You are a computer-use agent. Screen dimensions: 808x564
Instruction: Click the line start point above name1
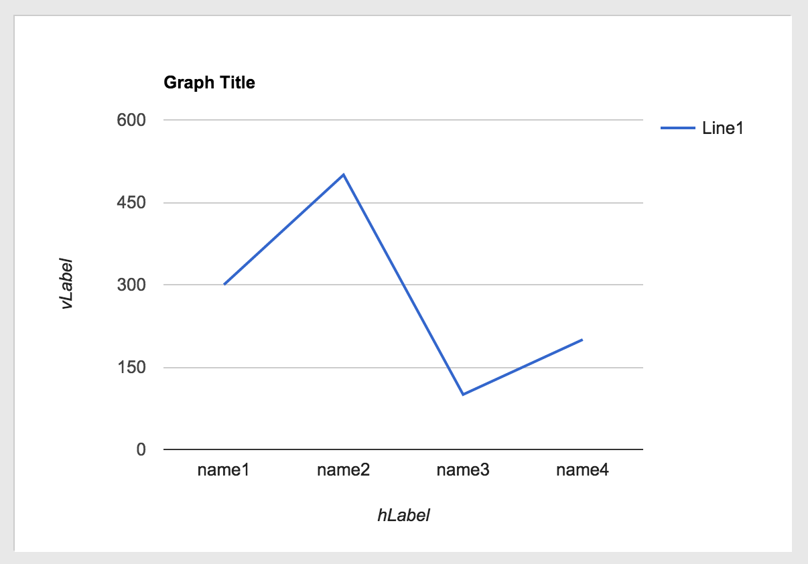(x=224, y=284)
